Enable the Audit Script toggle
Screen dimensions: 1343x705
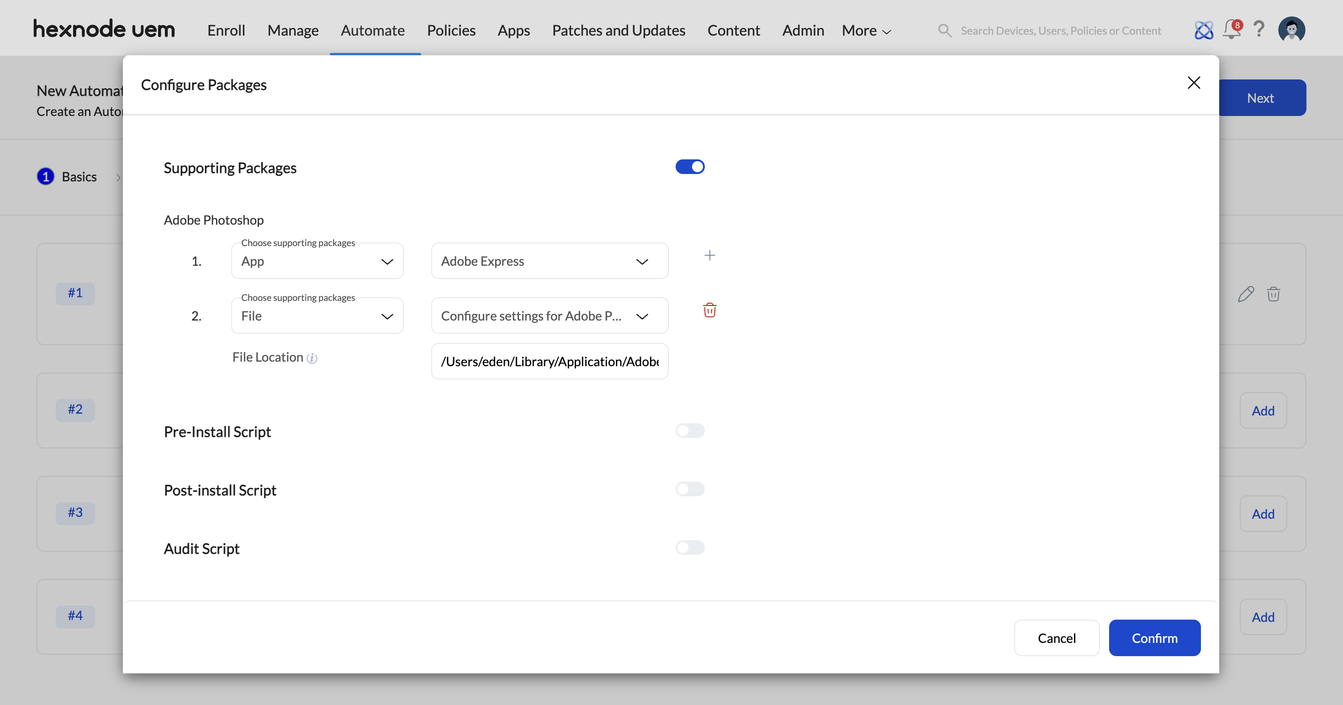coord(690,547)
